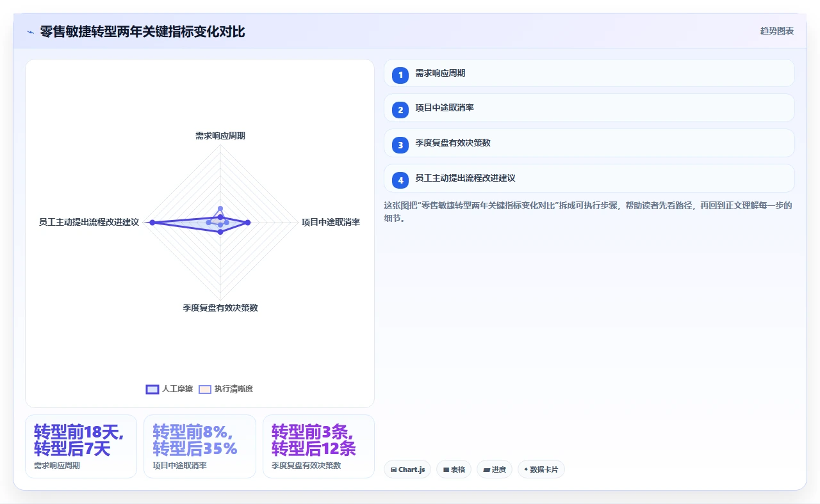Select the 表格 tag chip
The width and height of the screenshot is (820, 504).
pos(454,469)
